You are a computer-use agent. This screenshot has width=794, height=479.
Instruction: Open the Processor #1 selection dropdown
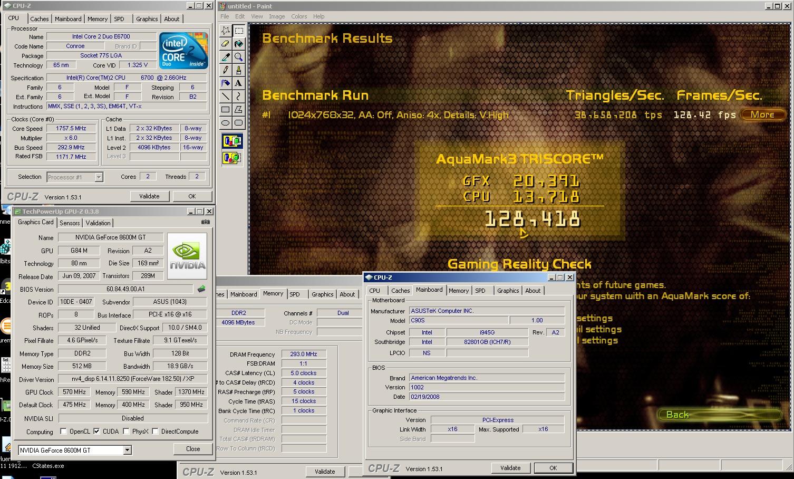point(99,177)
